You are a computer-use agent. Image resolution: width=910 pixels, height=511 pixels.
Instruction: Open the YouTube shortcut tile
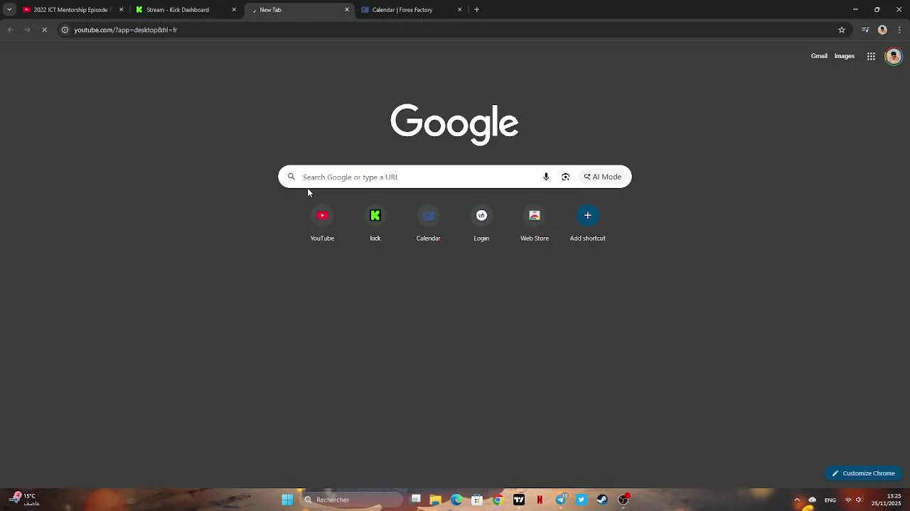(x=322, y=224)
